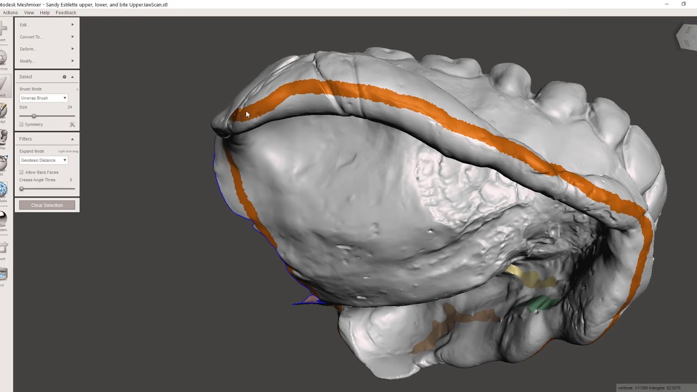
Task: Open the Brush Mode dropdown
Action: (44, 98)
